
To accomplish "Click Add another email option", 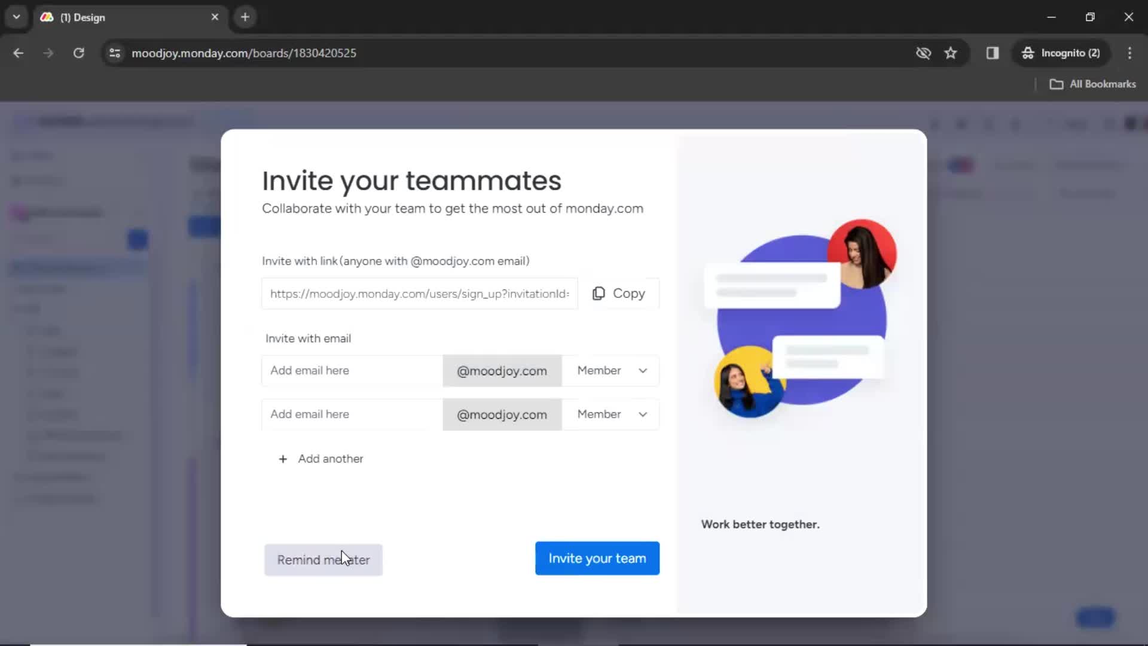I will [x=320, y=458].
